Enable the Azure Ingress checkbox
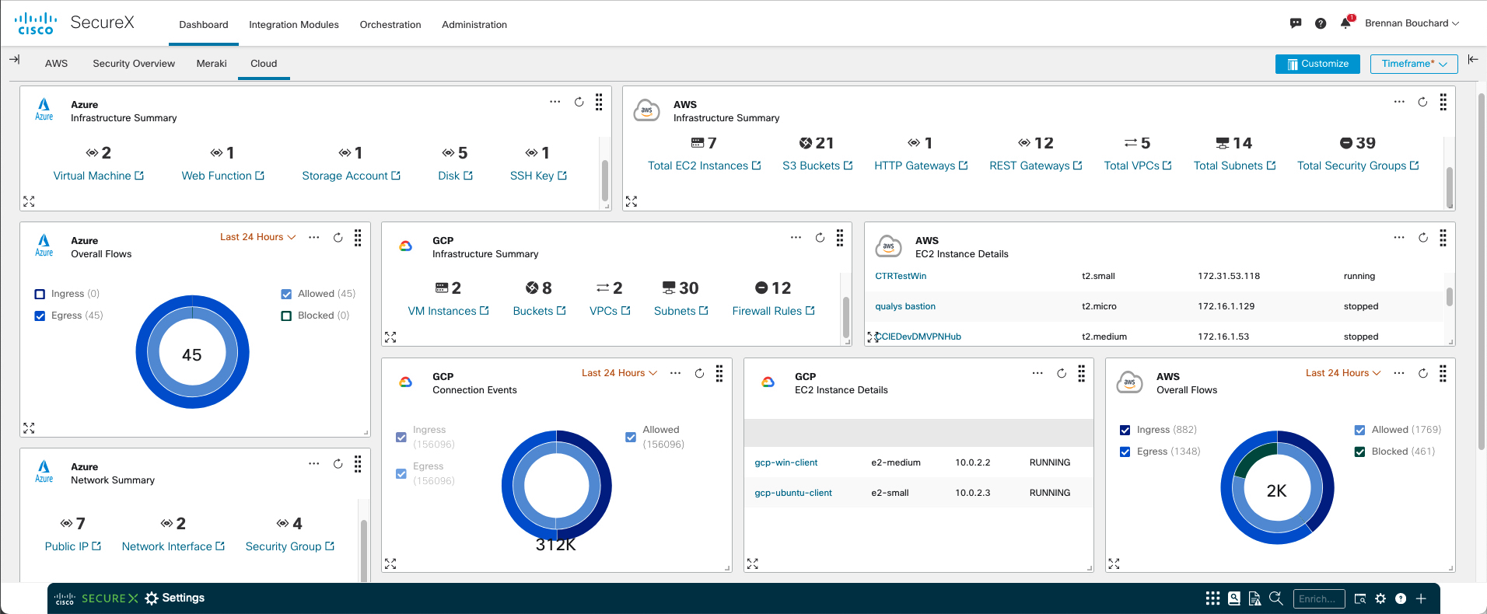This screenshot has height=614, width=1487. pos(40,294)
